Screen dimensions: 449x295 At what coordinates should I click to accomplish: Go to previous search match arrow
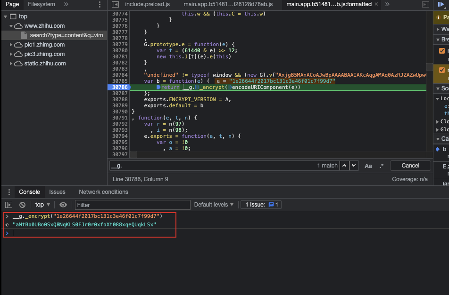tap(344, 166)
